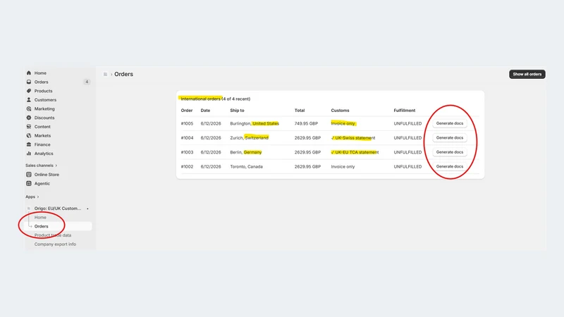Click the Show all orders button

click(527, 74)
